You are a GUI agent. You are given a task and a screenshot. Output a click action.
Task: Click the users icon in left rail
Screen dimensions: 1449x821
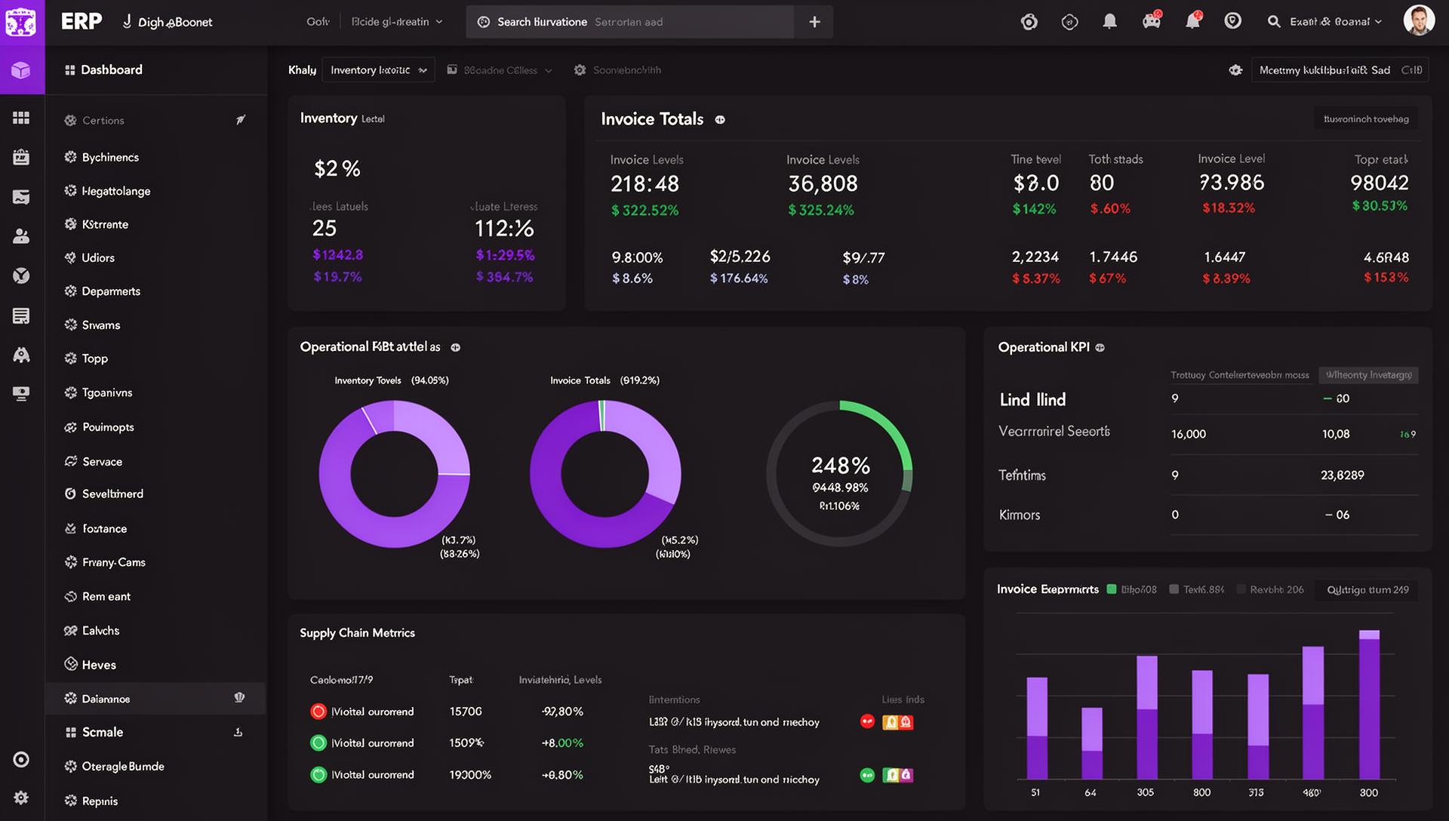(x=21, y=236)
